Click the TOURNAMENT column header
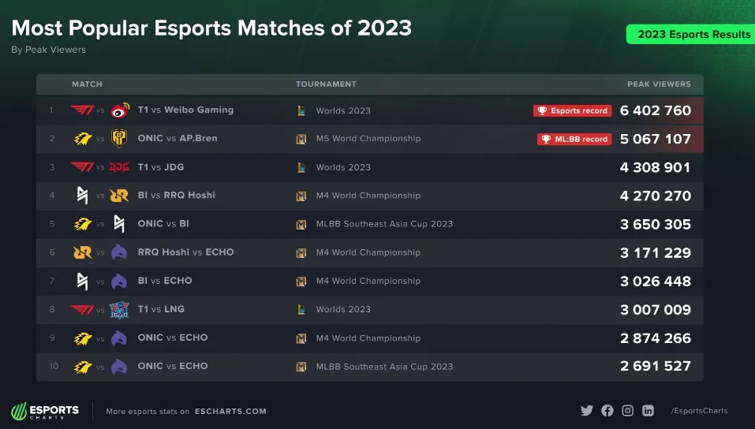The width and height of the screenshot is (755, 429). (x=326, y=84)
